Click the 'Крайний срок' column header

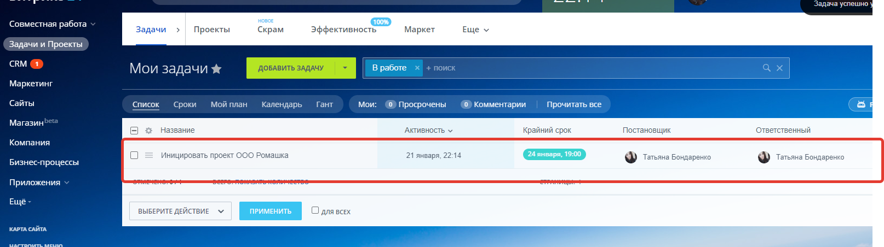tap(547, 130)
